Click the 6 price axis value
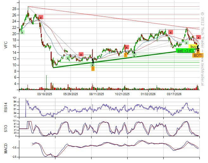The width and height of the screenshot is (208, 163). coord(15,78)
